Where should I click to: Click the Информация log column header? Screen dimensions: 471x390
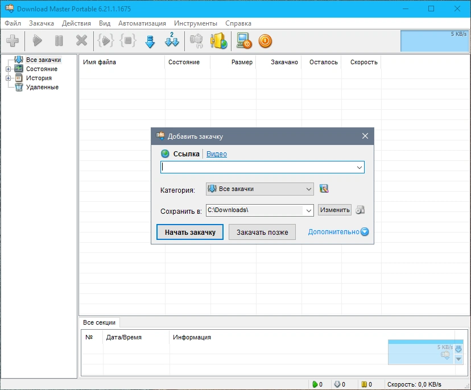(x=312, y=337)
